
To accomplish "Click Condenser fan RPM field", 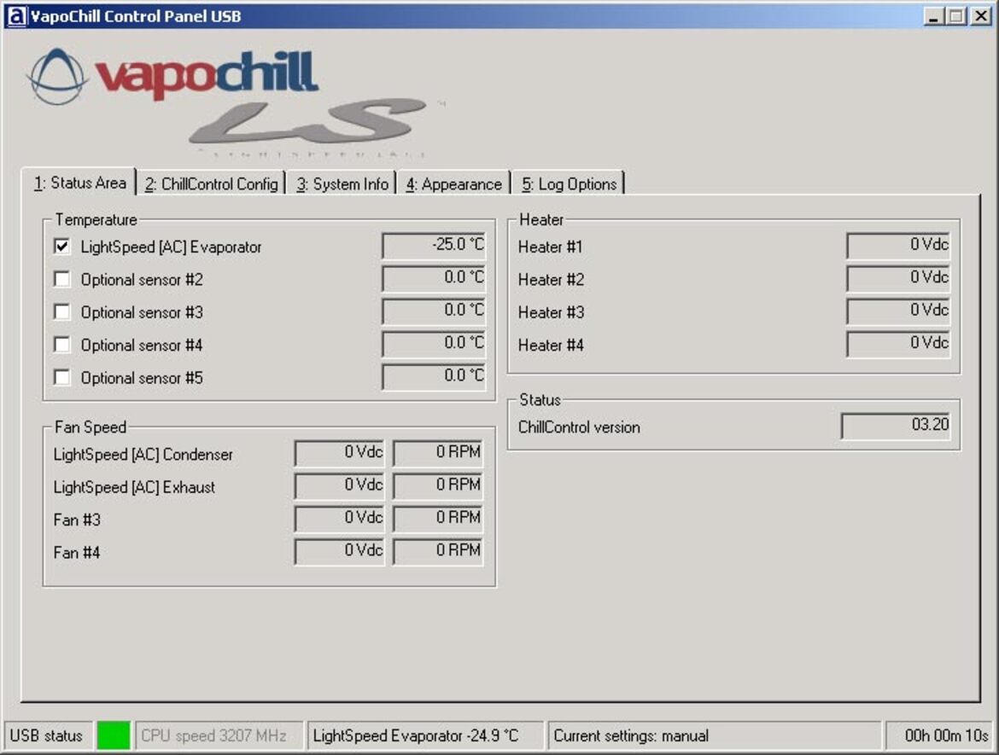I will (x=438, y=453).
